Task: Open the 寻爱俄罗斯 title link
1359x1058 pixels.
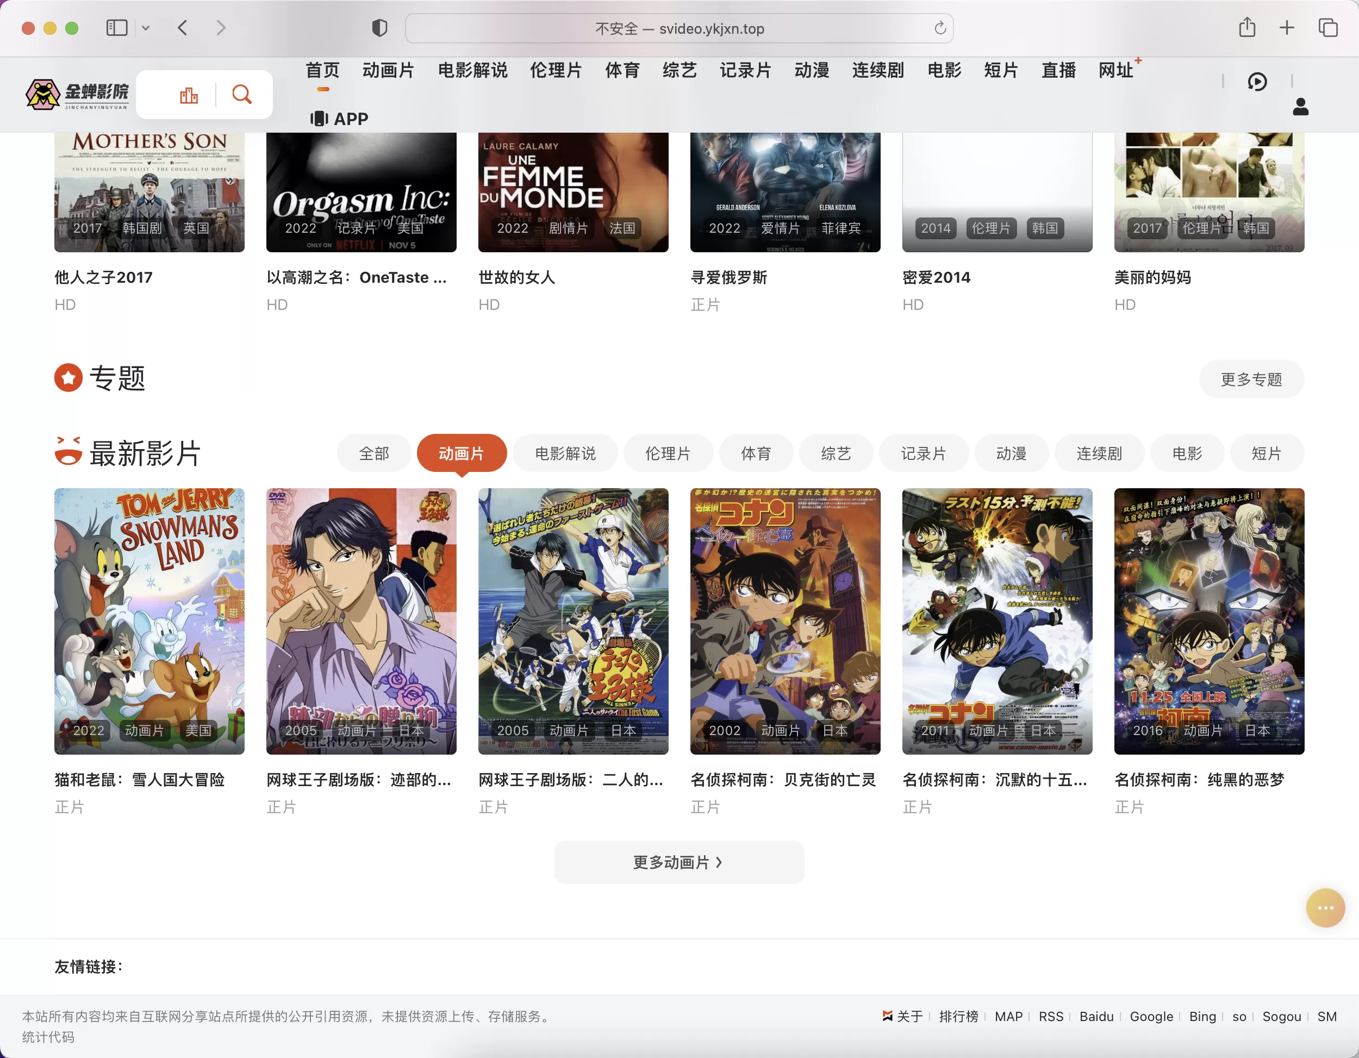Action: [728, 278]
